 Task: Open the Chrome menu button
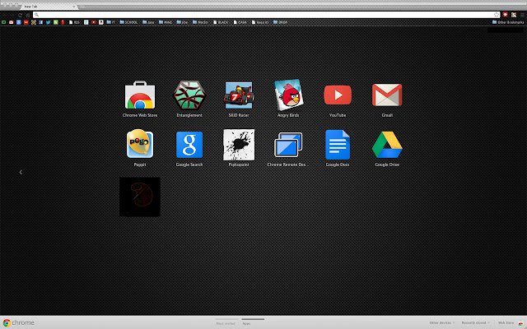click(522, 15)
